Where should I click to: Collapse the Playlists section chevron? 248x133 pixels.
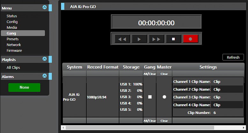pyautogui.click(x=45, y=59)
